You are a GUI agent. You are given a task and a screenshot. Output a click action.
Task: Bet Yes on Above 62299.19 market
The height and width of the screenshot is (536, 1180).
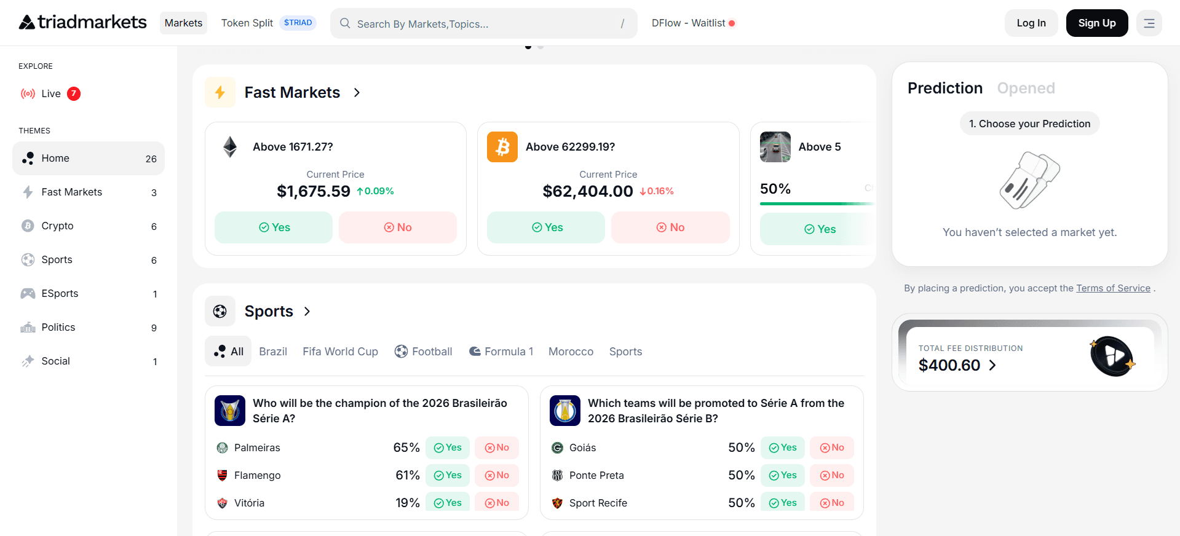click(546, 227)
